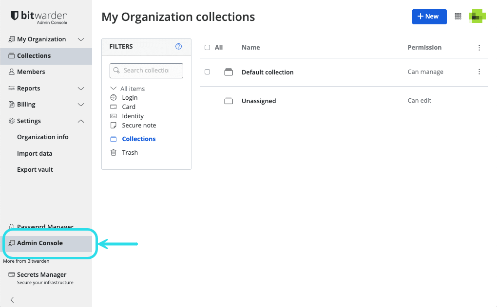The width and height of the screenshot is (497, 307).
Task: Select the Card item type filter
Action: point(128,107)
